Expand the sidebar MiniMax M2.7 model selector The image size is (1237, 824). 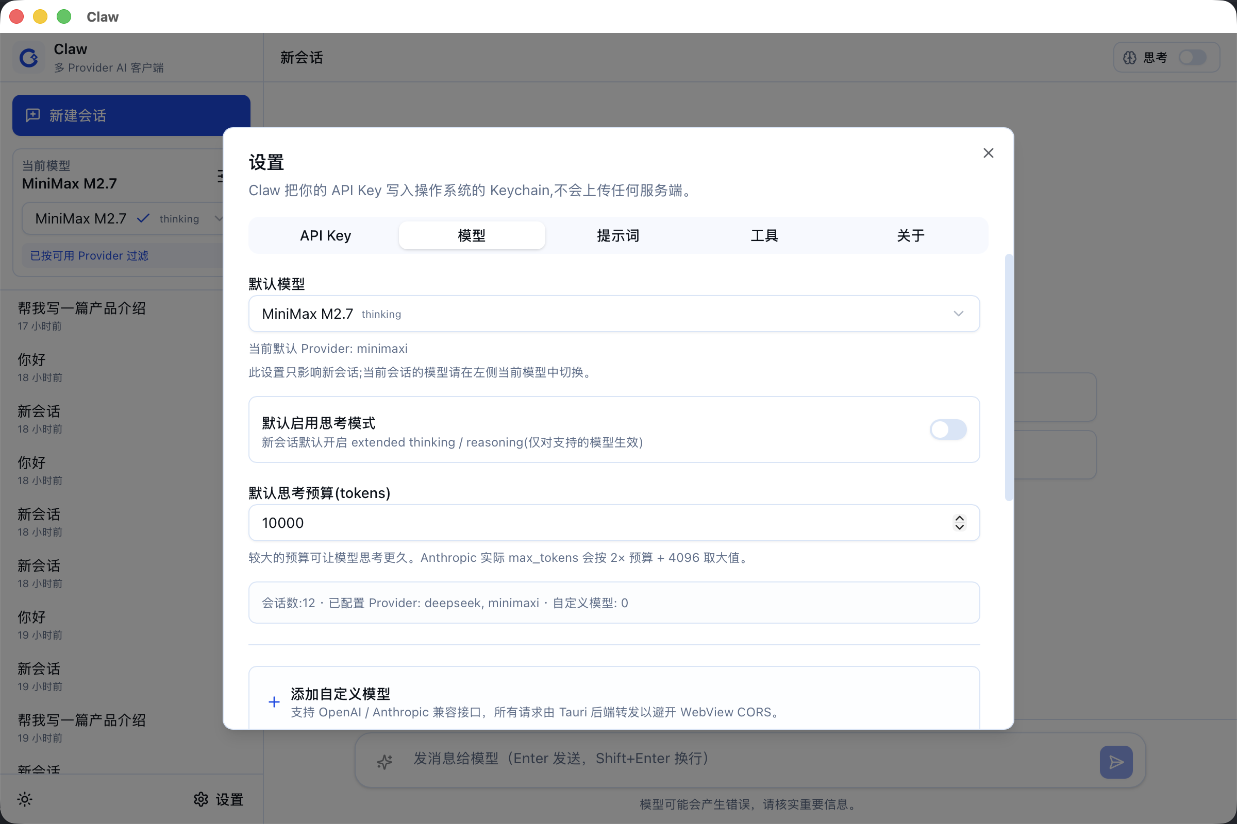(124, 218)
